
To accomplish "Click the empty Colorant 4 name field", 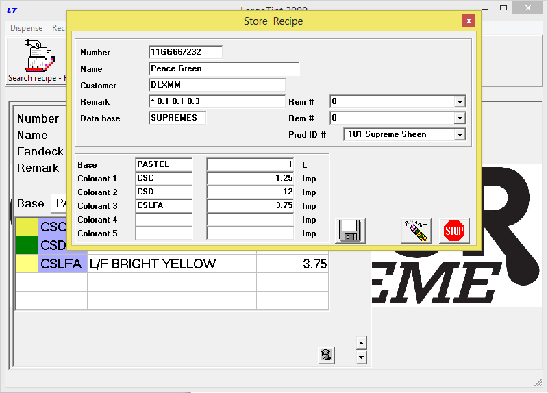I will [164, 220].
